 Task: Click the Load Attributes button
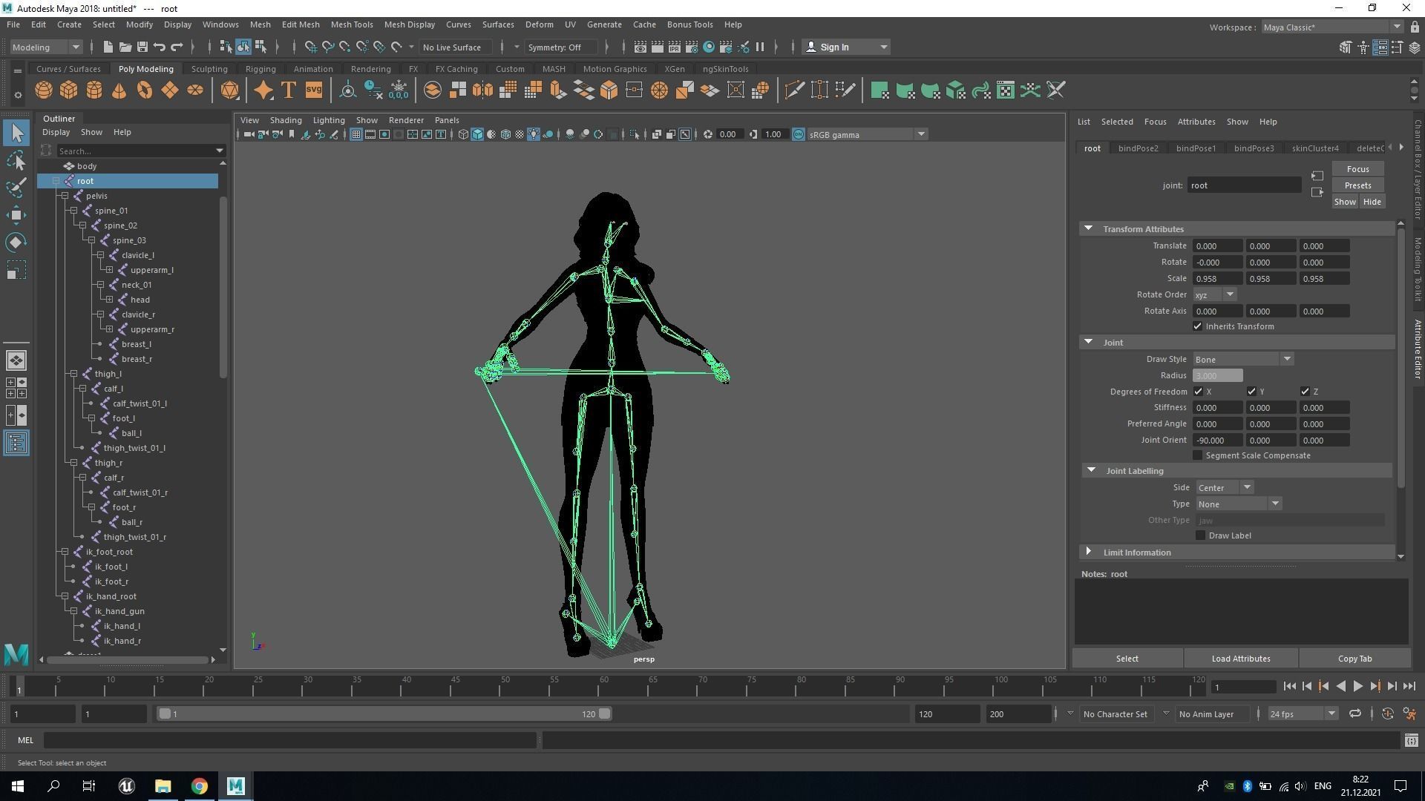pos(1240,659)
